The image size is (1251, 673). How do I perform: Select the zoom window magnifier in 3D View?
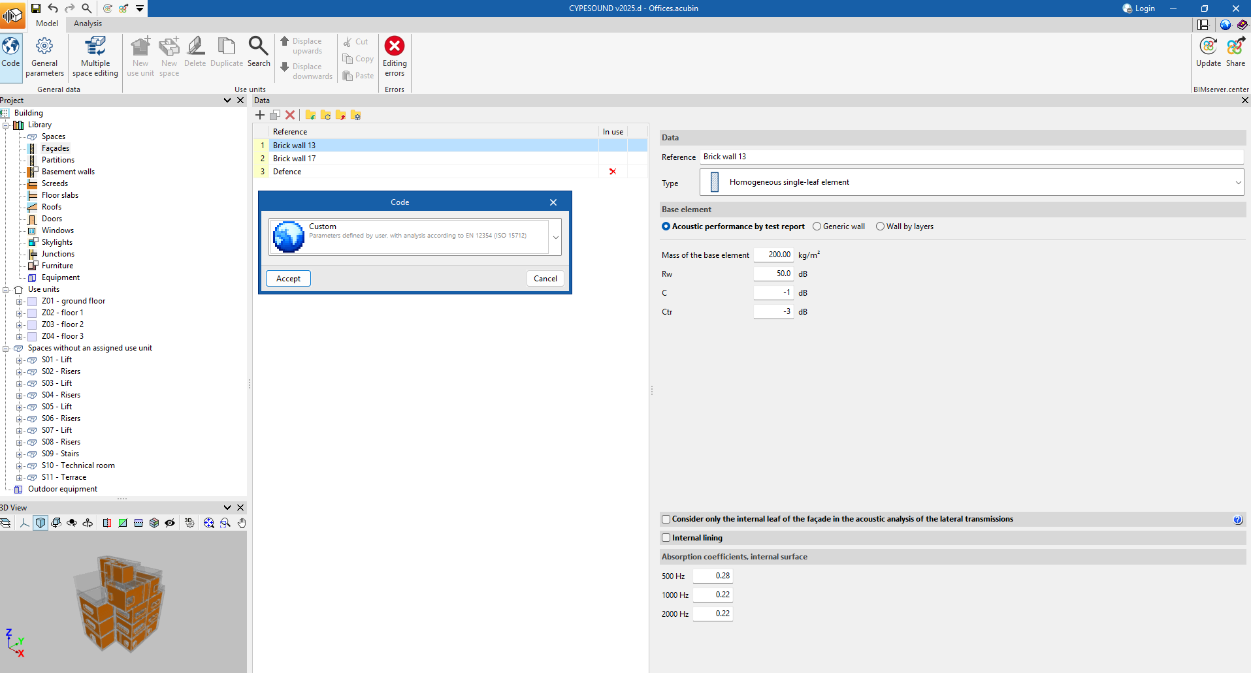click(225, 523)
